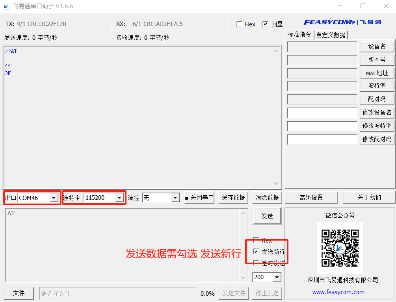Click the 关闭串口 button

tap(199, 198)
